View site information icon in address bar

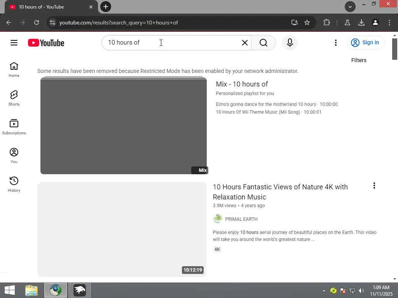click(52, 23)
